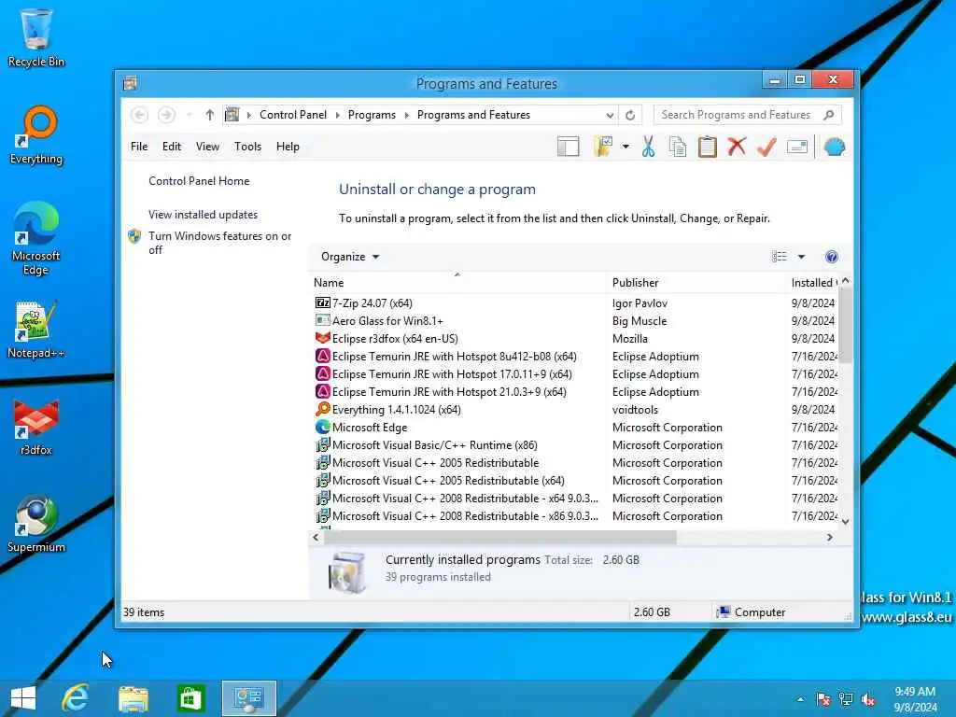
Task: Select the Notepad++ desktop shortcut
Action: (36, 330)
